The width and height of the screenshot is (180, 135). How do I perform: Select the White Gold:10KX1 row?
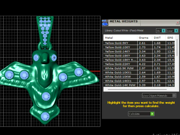point(139,72)
